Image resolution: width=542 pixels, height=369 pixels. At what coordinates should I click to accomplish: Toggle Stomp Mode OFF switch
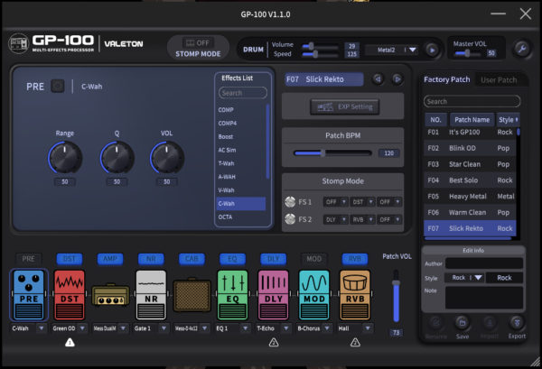(x=198, y=42)
